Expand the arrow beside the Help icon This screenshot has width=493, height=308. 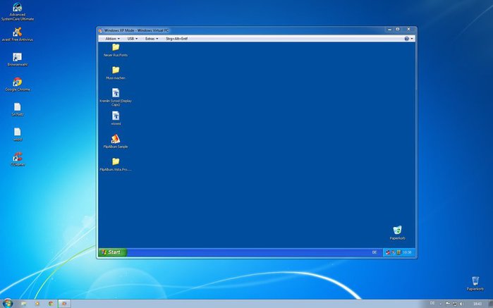click(412, 39)
